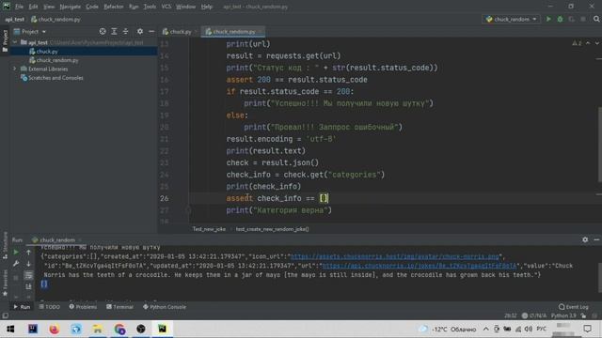Jump to next highlighted warning arrow
This screenshot has height=338, width=602.
[x=597, y=43]
